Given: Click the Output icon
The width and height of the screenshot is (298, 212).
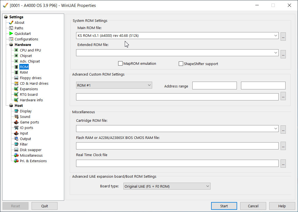Looking at the screenshot, I should [x=16, y=139].
